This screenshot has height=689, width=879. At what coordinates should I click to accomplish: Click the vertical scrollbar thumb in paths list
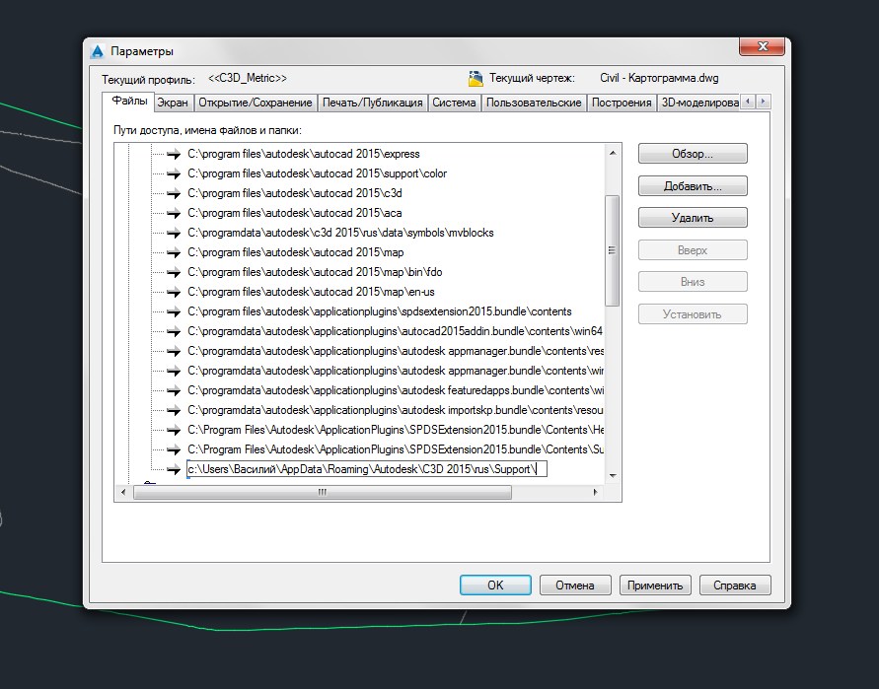point(613,250)
